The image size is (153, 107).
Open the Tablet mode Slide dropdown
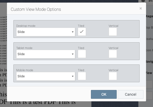click(46, 54)
